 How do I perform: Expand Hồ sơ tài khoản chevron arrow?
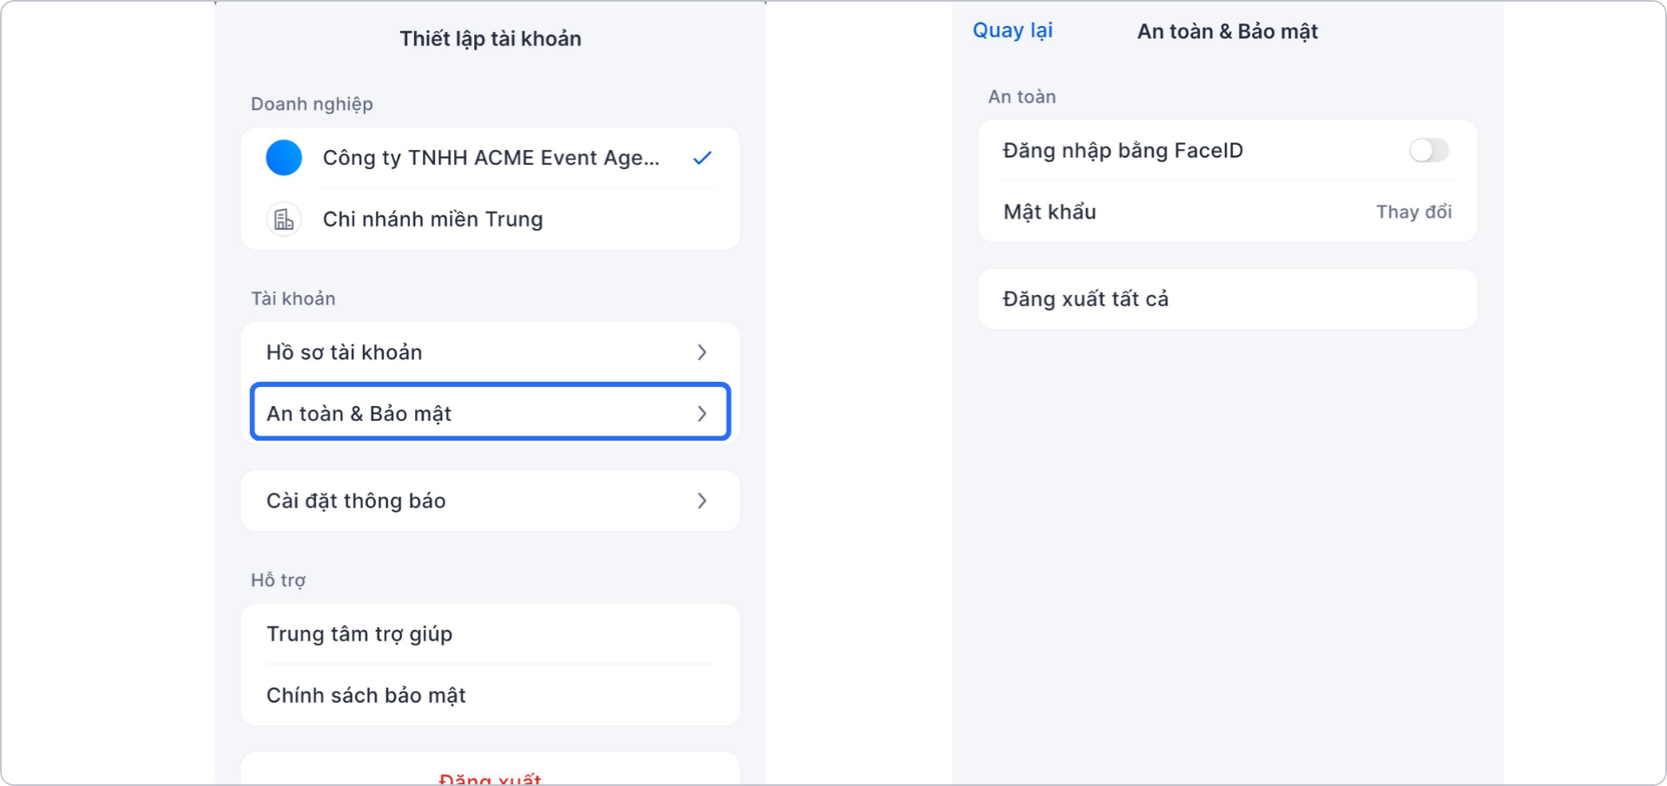point(702,352)
